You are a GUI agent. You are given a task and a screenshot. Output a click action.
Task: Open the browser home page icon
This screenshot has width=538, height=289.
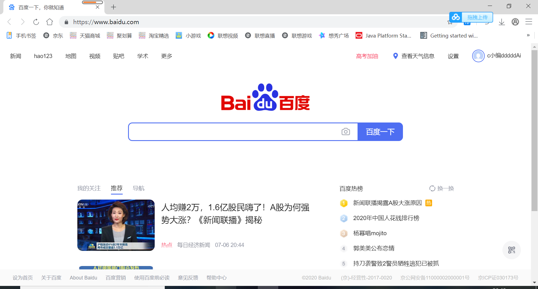pos(50,22)
